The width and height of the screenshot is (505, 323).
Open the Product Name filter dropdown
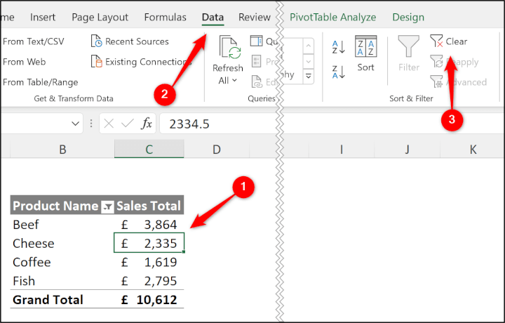pyautogui.click(x=107, y=206)
